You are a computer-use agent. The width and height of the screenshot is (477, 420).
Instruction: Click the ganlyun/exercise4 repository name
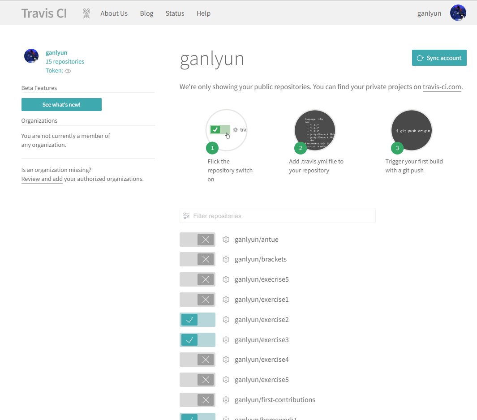tap(262, 360)
